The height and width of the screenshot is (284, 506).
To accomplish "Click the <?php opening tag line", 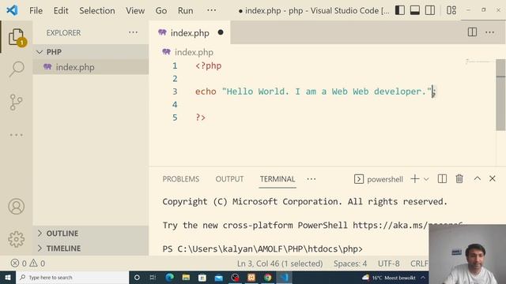I will point(208,65).
